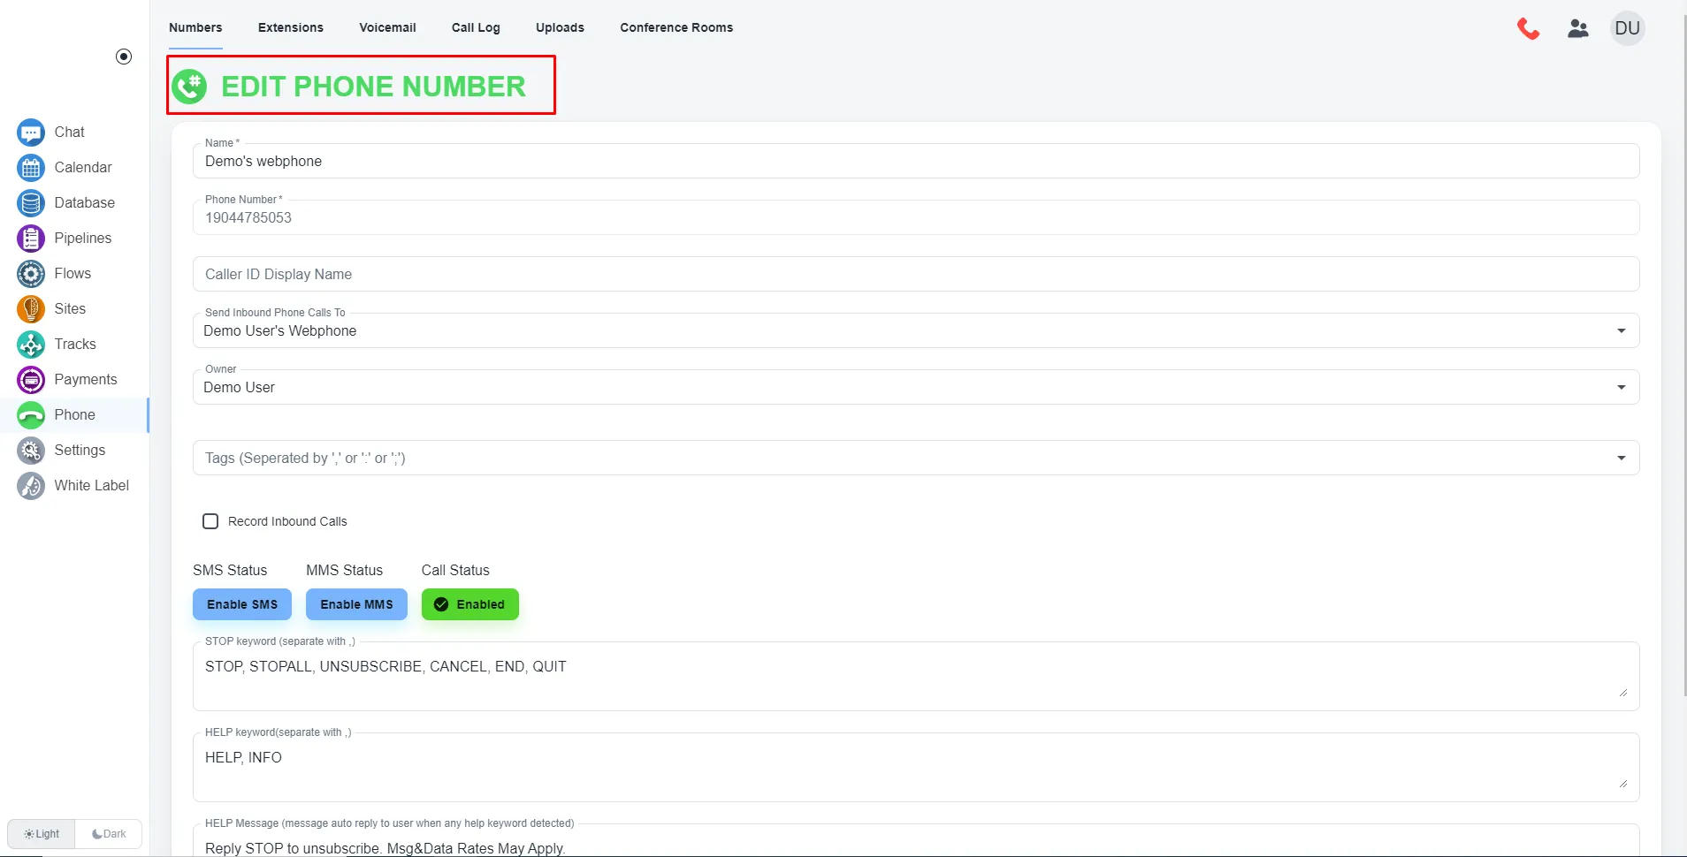Click the sidebar pin radio icon
The height and width of the screenshot is (857, 1687).
124,57
